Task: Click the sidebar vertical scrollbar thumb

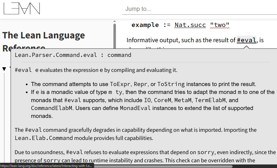Action: [115, 37]
